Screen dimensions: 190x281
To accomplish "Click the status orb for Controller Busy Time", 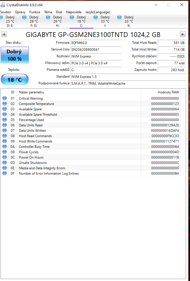I will coord(5,147).
